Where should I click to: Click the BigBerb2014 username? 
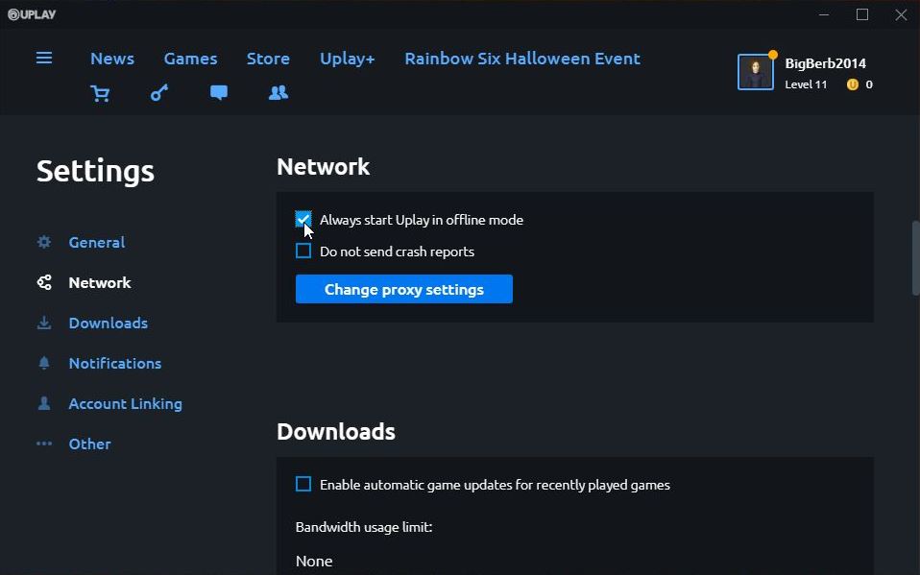click(826, 63)
